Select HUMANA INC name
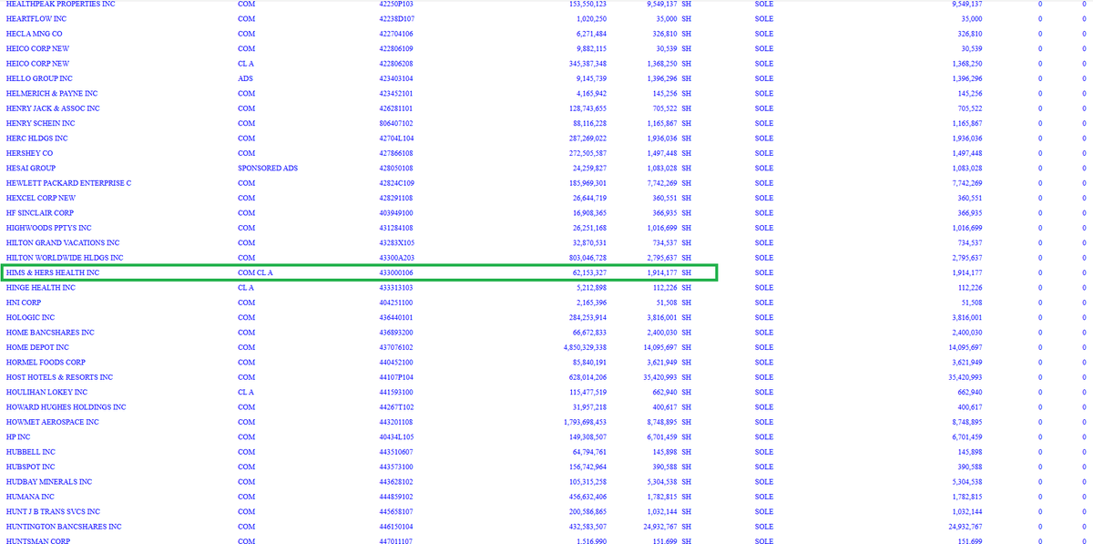The width and height of the screenshot is (1093, 544). point(30,497)
